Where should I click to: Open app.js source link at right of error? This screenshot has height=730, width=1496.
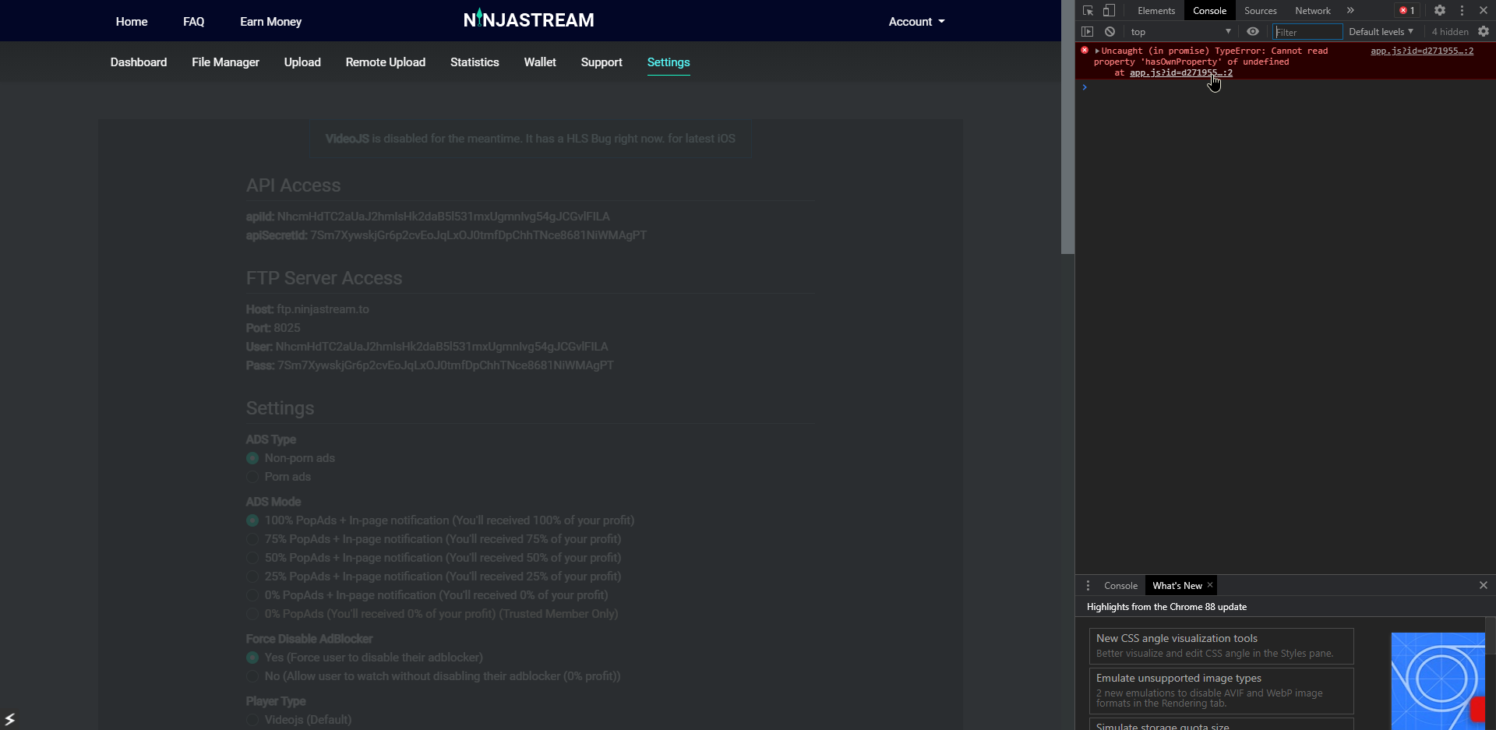coord(1421,51)
